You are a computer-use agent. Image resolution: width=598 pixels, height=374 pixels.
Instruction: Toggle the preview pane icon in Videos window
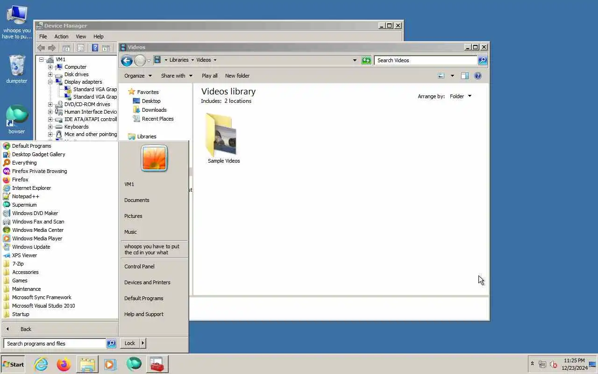point(464,76)
